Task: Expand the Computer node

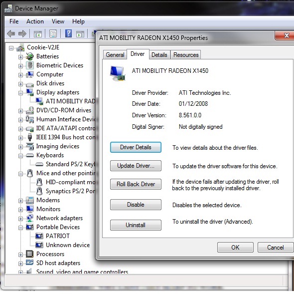Action: [20, 75]
